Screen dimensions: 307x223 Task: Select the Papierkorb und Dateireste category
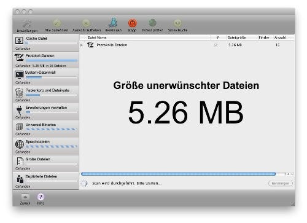click(x=46, y=95)
